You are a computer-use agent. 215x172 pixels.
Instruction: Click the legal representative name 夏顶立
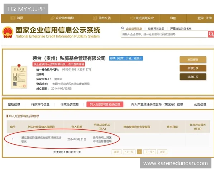[58, 79]
